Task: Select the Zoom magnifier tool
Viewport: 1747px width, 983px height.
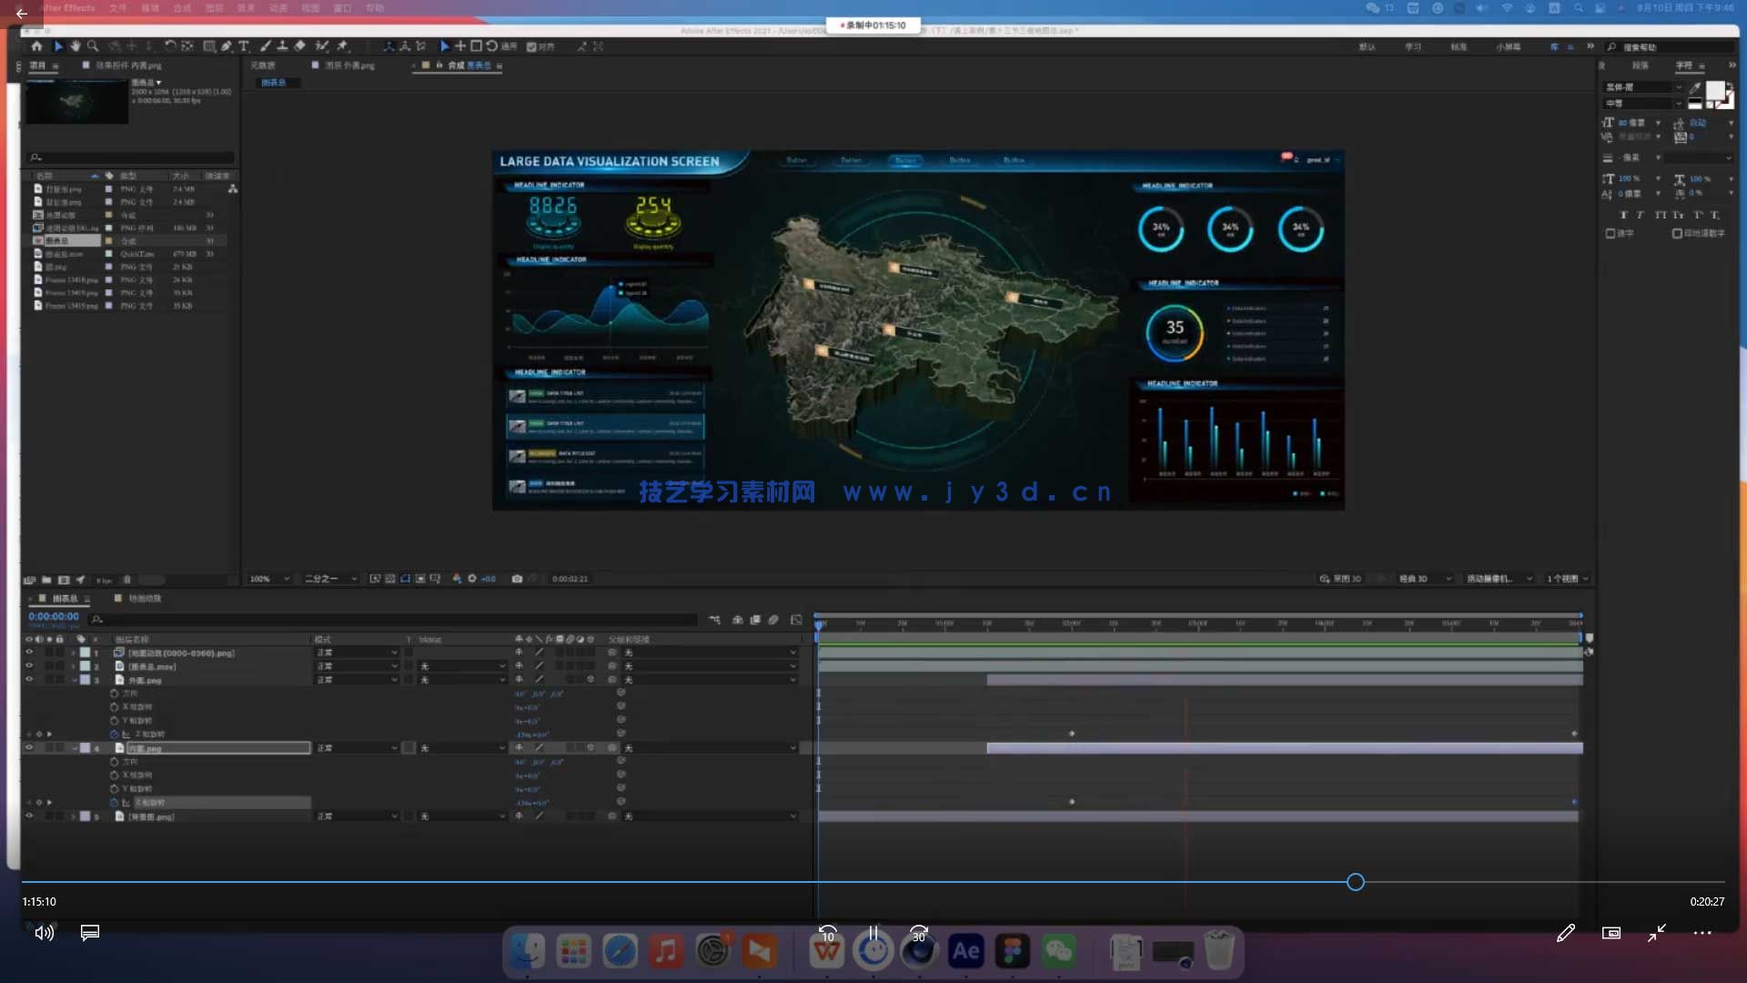Action: point(93,46)
